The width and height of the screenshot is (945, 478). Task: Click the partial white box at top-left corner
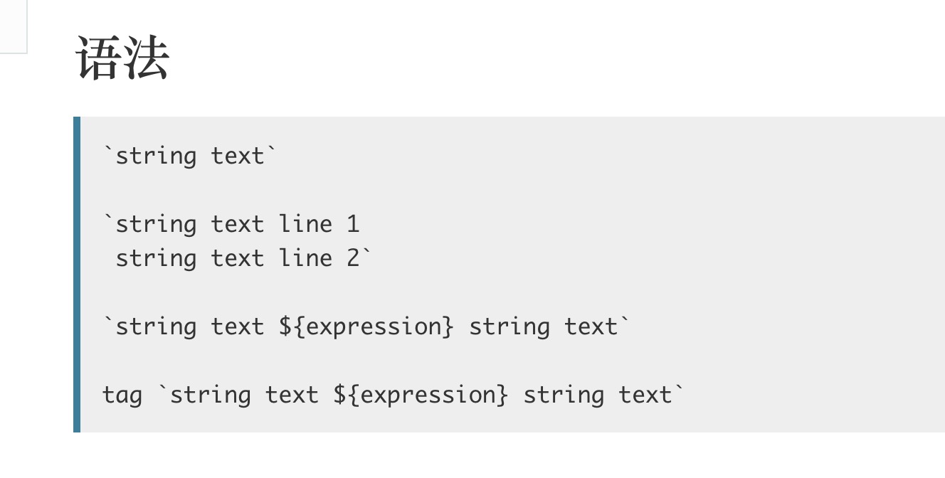pos(14,26)
